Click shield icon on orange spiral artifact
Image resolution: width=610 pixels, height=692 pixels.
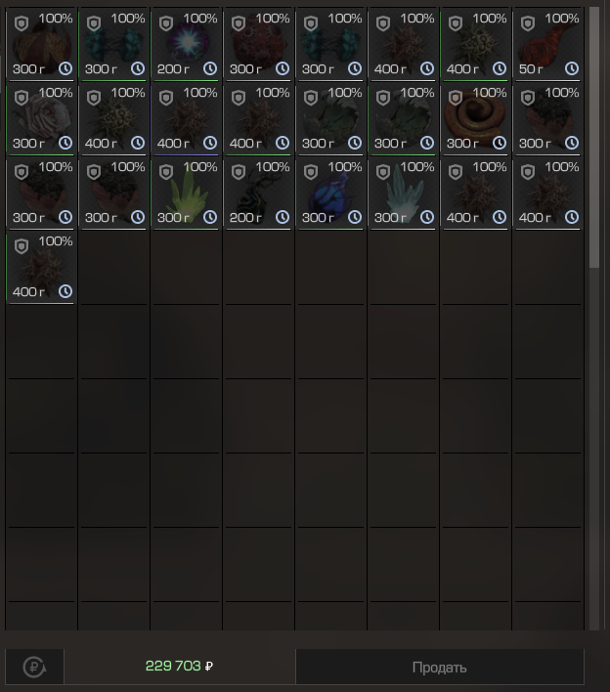click(456, 98)
